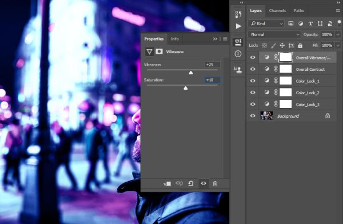Screen dimensions: 343x224
Task: Click the Vibrance slider handle
Action: [191, 73]
